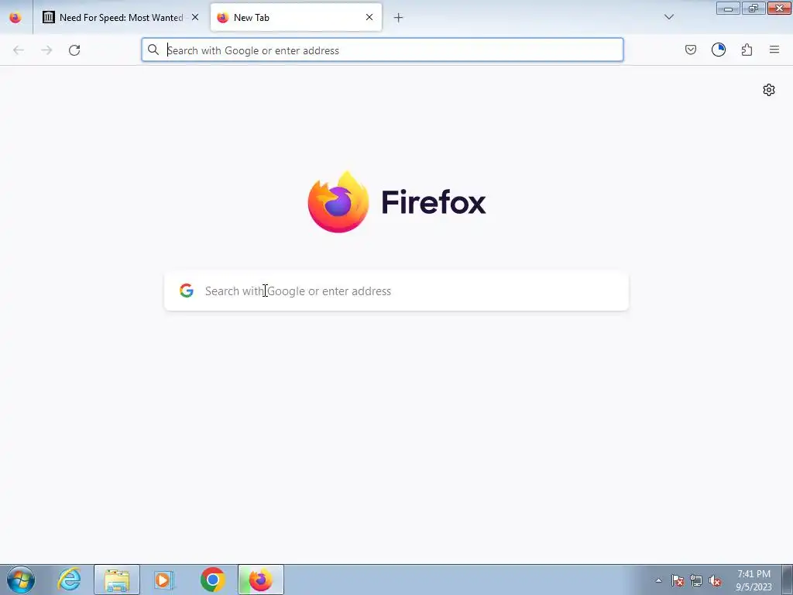
Task: Minimize the Firefox window
Action: click(x=728, y=8)
